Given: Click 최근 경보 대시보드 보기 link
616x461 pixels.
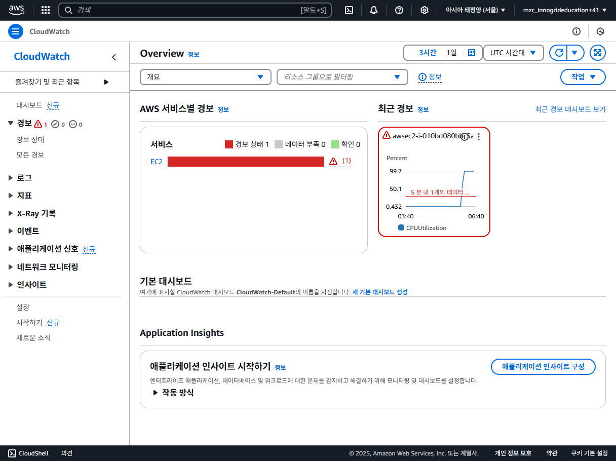Looking at the screenshot, I should tap(570, 109).
